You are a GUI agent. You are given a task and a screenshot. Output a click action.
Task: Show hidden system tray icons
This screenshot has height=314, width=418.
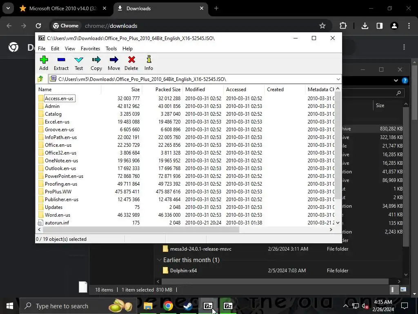tap(345, 306)
